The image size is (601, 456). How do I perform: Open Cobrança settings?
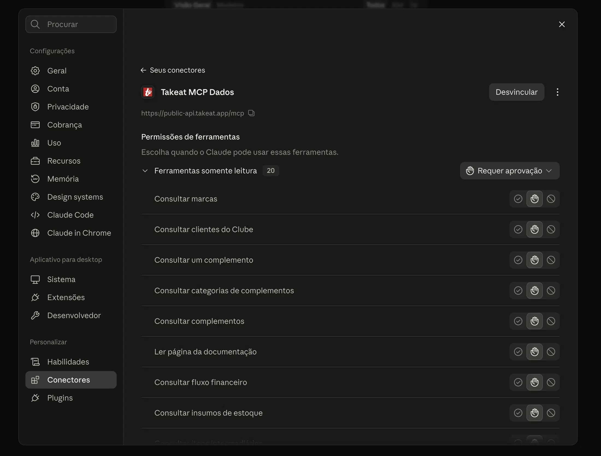point(71,125)
